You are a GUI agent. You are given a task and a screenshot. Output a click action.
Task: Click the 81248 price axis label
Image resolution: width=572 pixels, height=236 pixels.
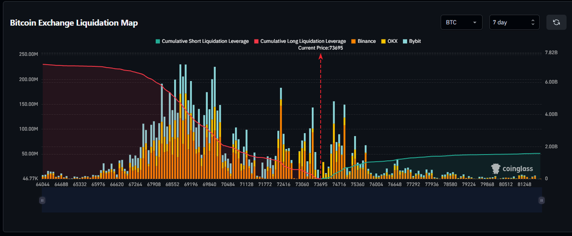(x=523, y=184)
